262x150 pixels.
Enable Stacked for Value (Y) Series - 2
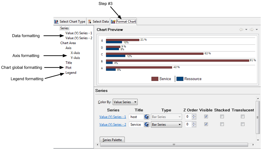point(222,124)
